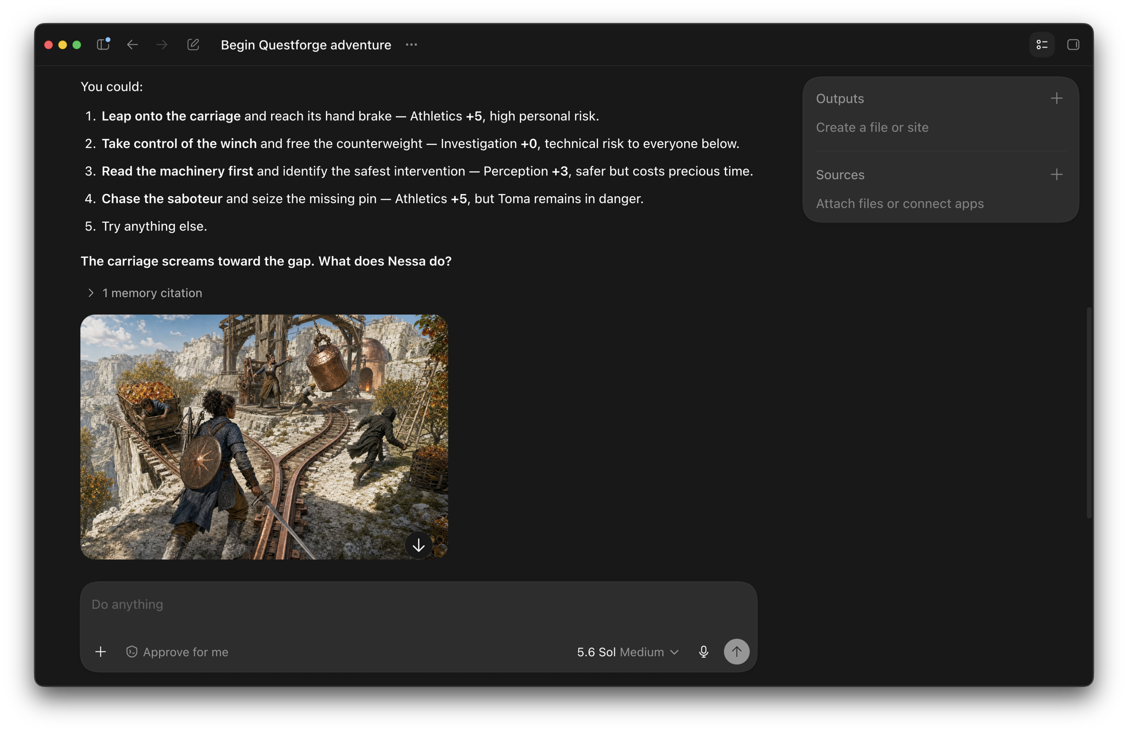Select option 'Chase the saboteur'

point(162,199)
